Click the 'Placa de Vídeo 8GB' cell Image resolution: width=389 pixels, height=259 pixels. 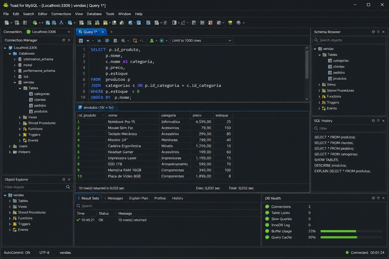(x=133, y=176)
